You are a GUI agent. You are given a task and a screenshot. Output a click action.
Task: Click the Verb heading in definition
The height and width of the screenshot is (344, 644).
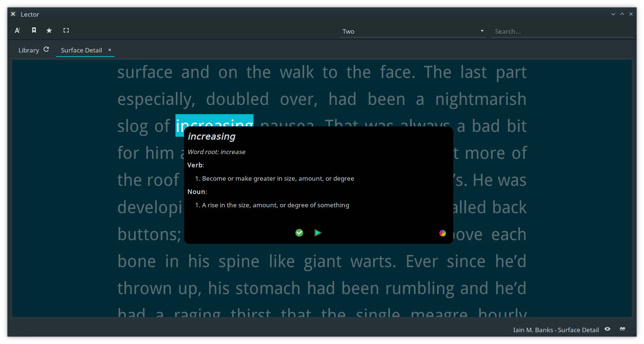tap(195, 165)
